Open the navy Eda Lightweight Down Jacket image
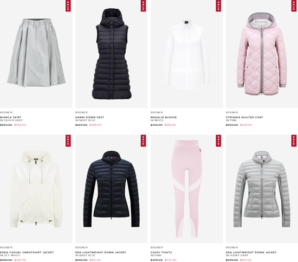The width and height of the screenshot is (298, 262). point(111,189)
